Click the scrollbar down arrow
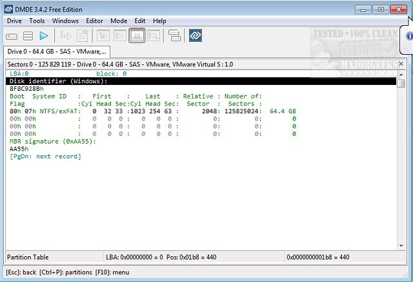The width and height of the screenshot is (413, 282). 401,246
